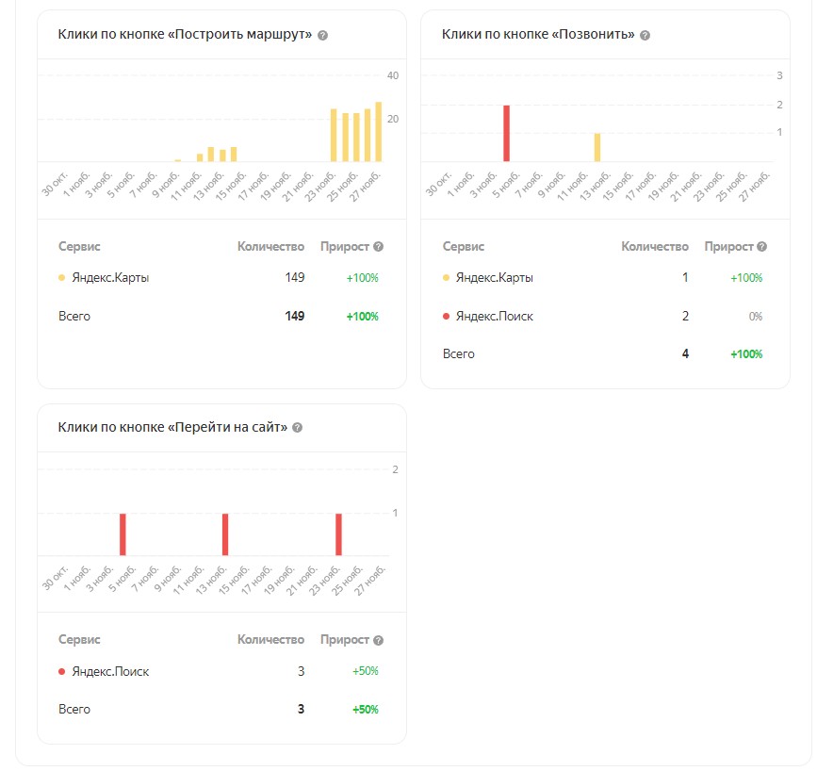The width and height of the screenshot is (817, 771).
Task: Select the tallest rightmost bar in route chart
Action: point(379,132)
